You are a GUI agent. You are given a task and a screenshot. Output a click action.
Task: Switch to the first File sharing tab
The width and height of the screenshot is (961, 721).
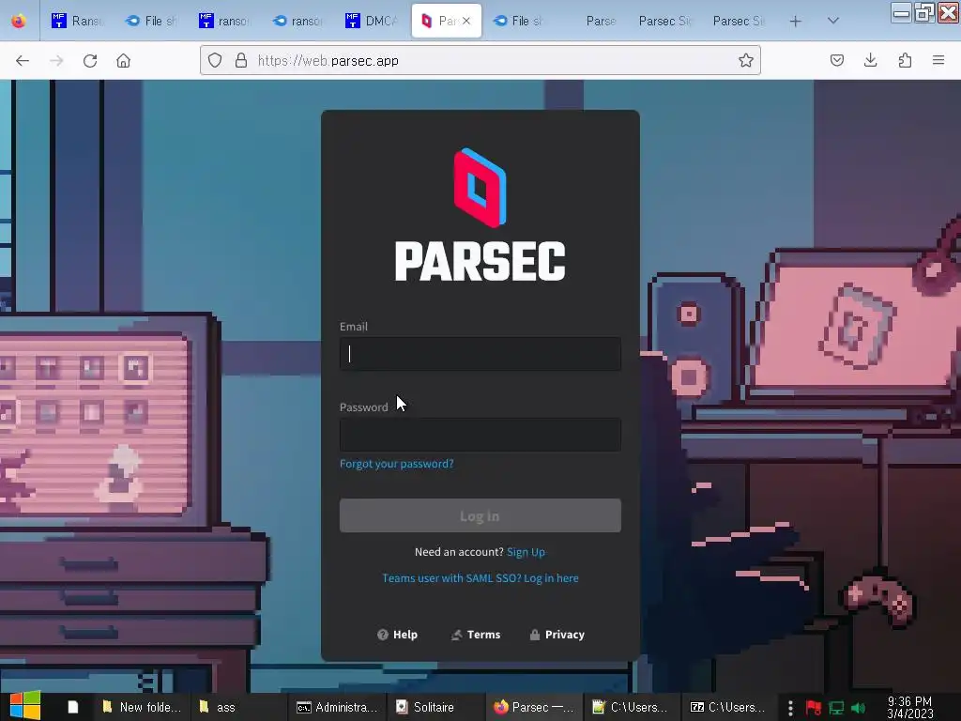pyautogui.click(x=151, y=21)
